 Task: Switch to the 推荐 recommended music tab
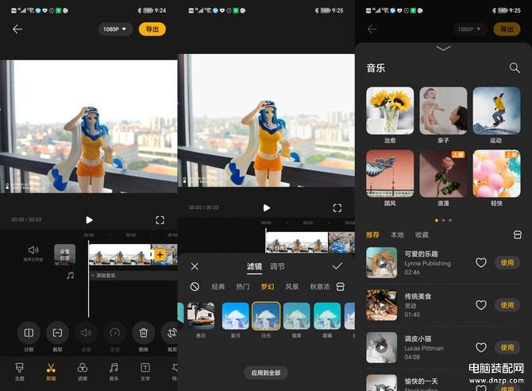372,234
